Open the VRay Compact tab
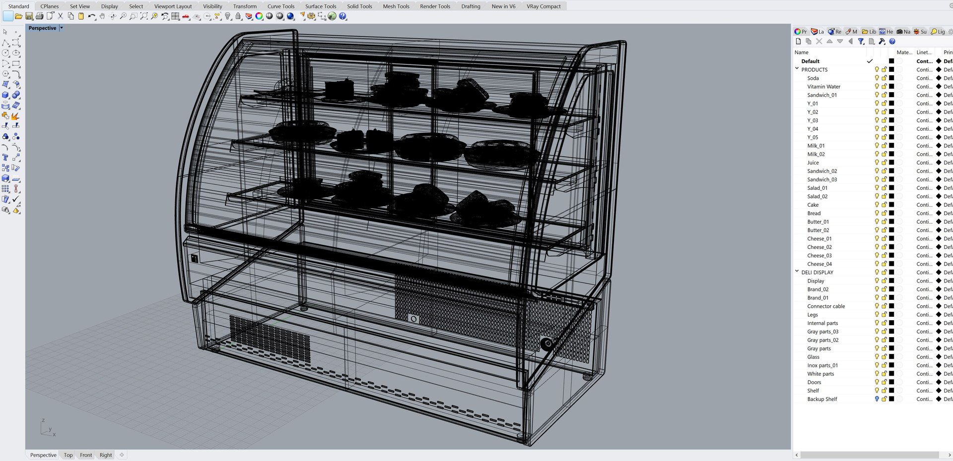Viewport: 953px width, 461px height. 544,6
